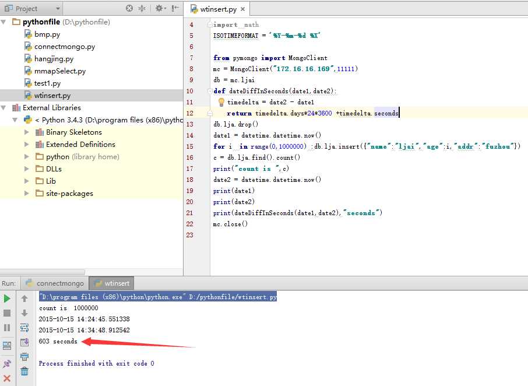Toggle the pause output icon
Viewport: 528px width, 386px height.
click(7, 328)
